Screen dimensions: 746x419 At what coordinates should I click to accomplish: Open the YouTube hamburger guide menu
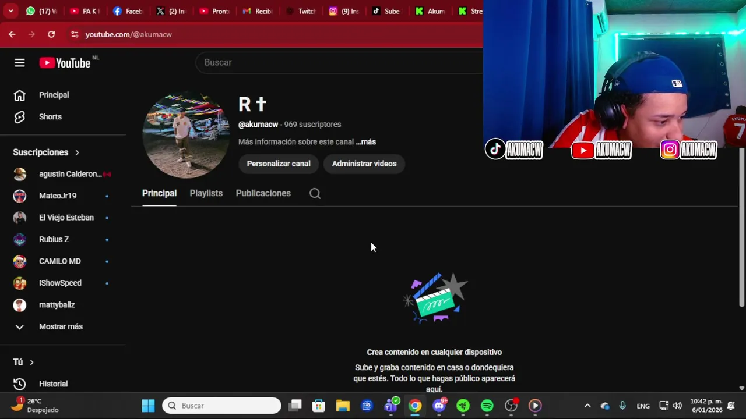click(19, 63)
